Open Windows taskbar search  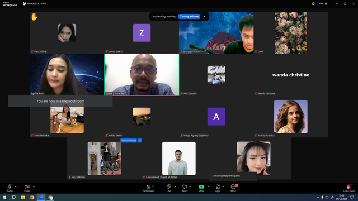13,197
